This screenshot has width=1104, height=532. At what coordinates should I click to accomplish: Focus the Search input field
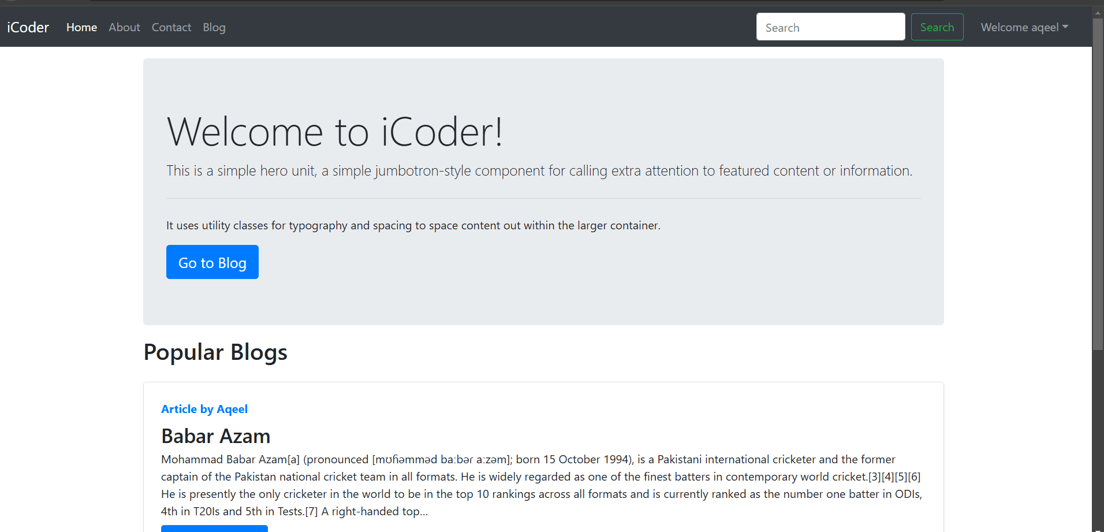coord(830,27)
